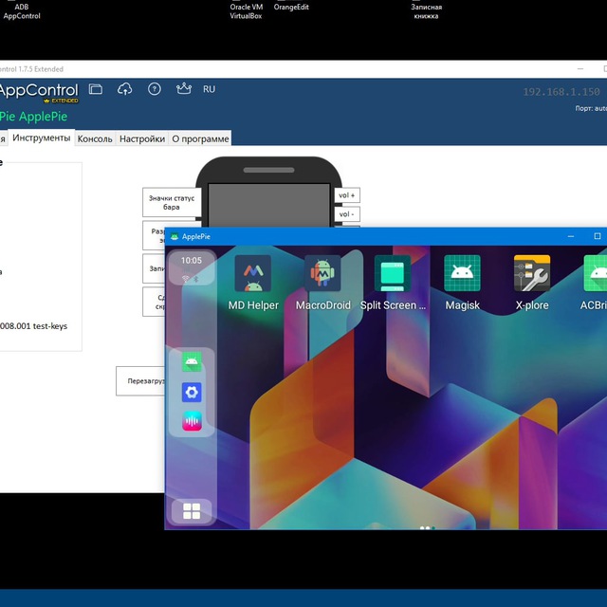607x607 pixels.
Task: Open the О программе tab
Action: pyautogui.click(x=200, y=138)
